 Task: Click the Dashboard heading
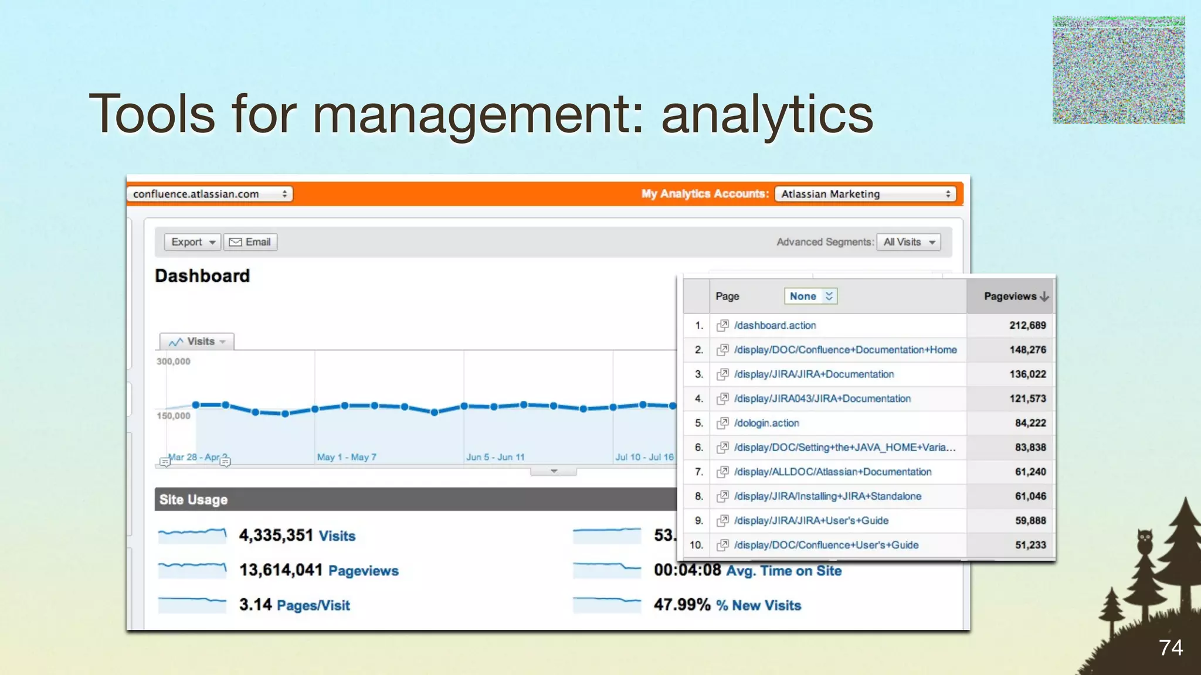pyautogui.click(x=202, y=276)
